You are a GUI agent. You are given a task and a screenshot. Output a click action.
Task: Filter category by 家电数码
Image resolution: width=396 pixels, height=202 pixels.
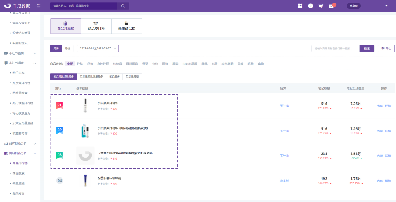pyautogui.click(x=228, y=64)
